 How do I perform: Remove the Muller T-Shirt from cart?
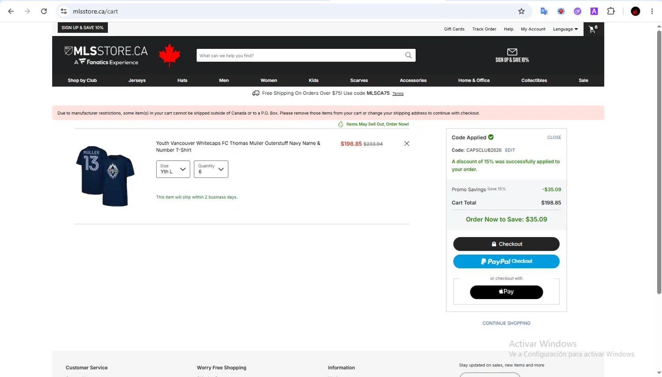click(x=407, y=144)
